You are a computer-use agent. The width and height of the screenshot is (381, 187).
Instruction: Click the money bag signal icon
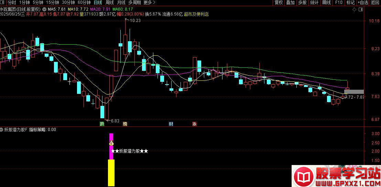point(111,143)
